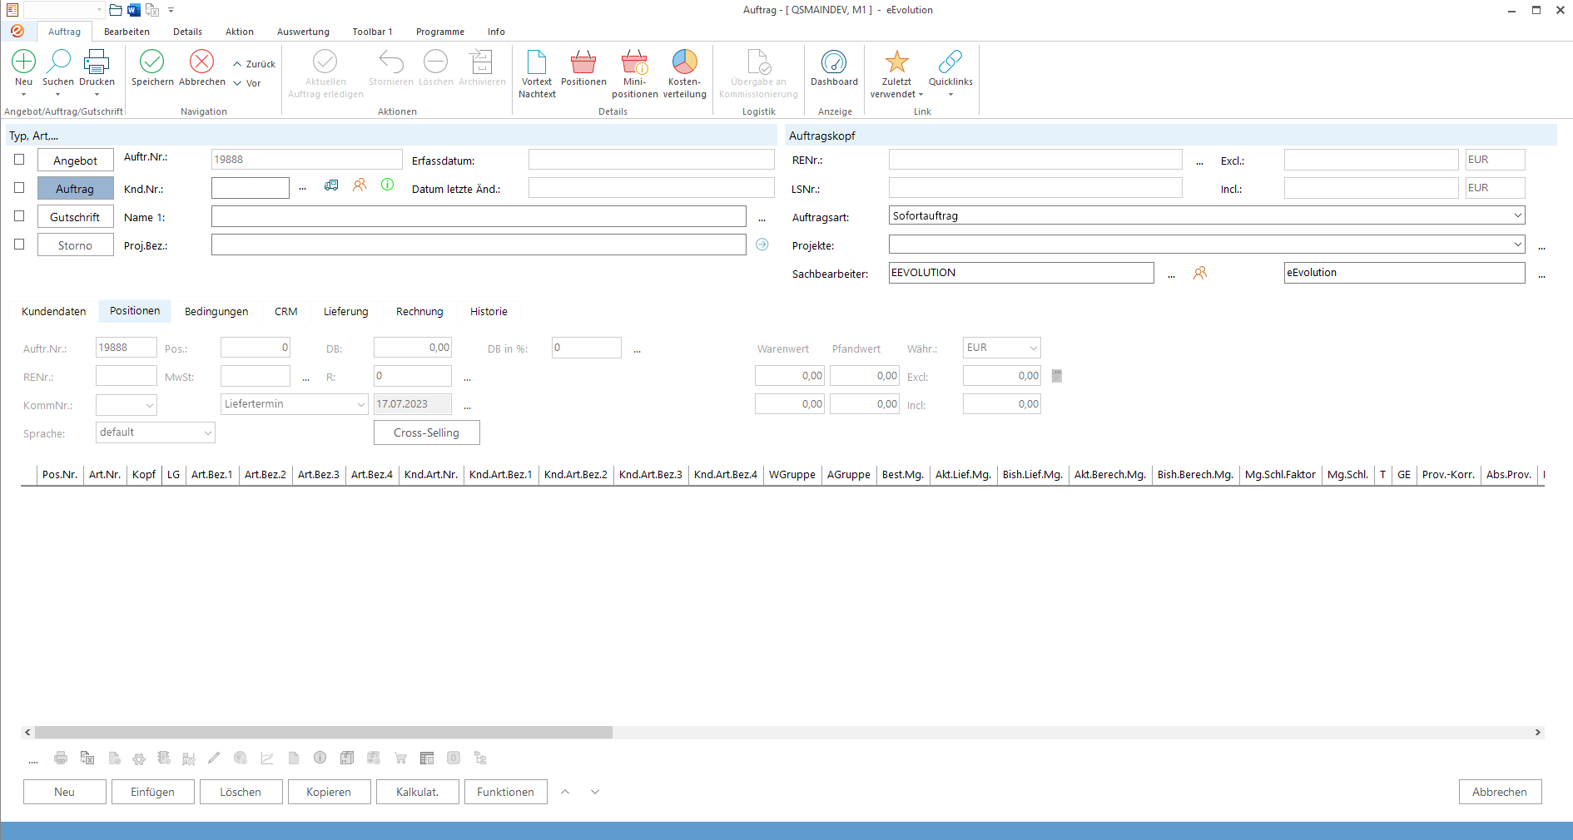Expand the Auftragsart Sofortauftrag dropdown

1517,215
